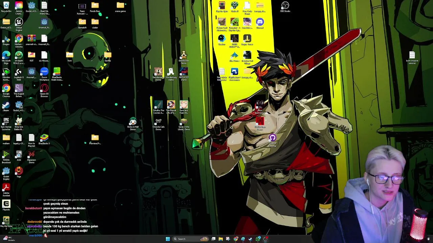This screenshot has height=243, width=433.
Task: Open the Gameloft folder
Action: point(82,23)
